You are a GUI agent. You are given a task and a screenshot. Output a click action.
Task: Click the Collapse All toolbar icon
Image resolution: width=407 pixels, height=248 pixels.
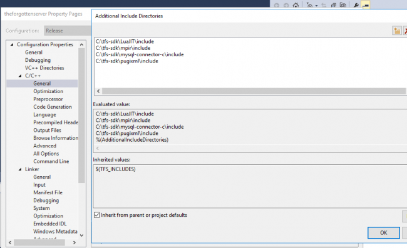[x=334, y=5]
